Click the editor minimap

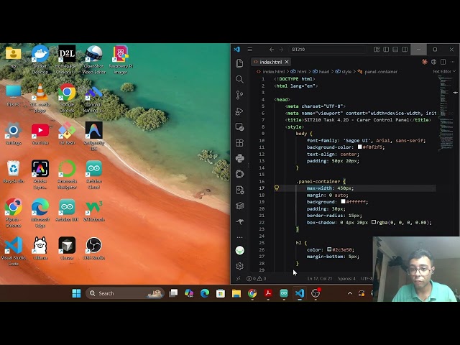pos(445,113)
